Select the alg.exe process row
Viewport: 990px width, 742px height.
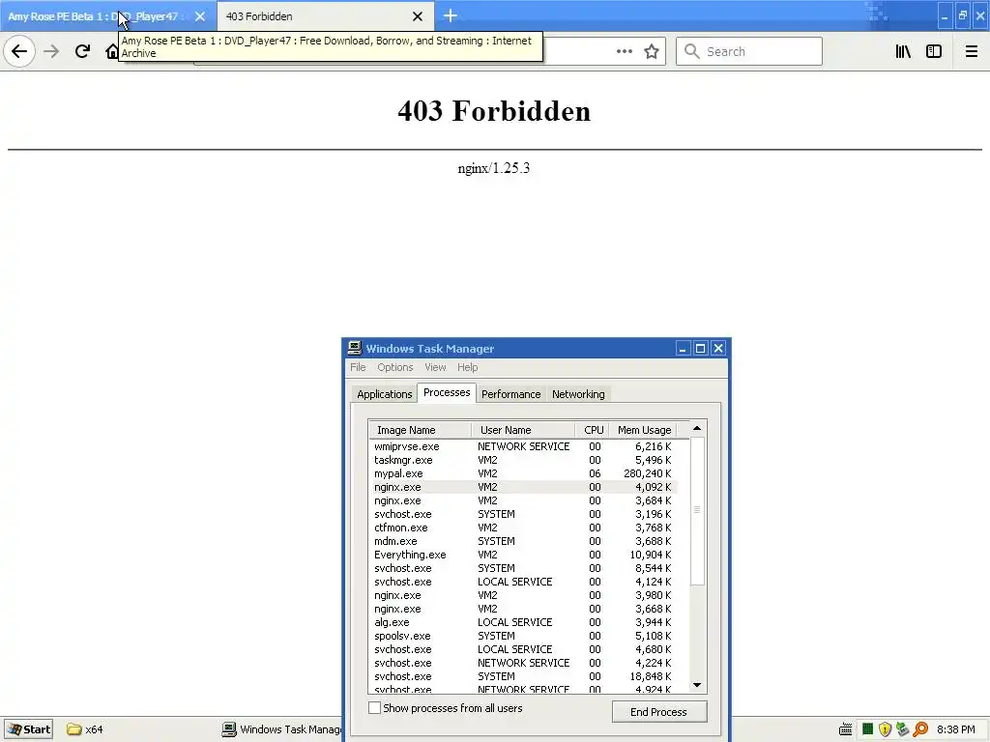[523, 622]
